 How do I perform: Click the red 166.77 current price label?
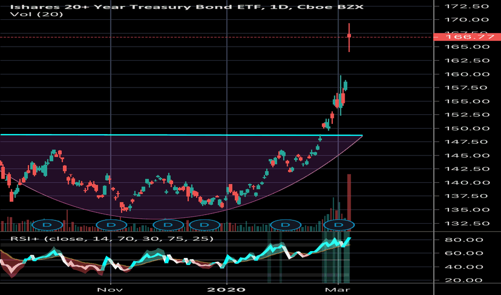pyautogui.click(x=467, y=37)
